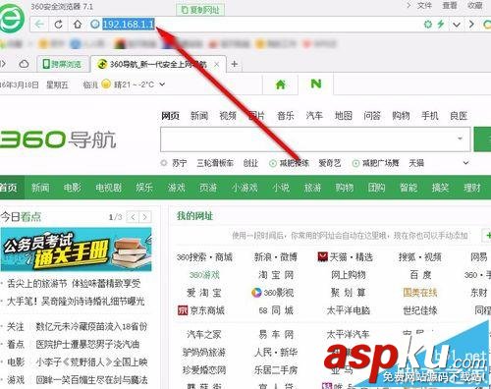Select the 地图 search category
Viewport: 491px width, 389px height.
point(343,116)
